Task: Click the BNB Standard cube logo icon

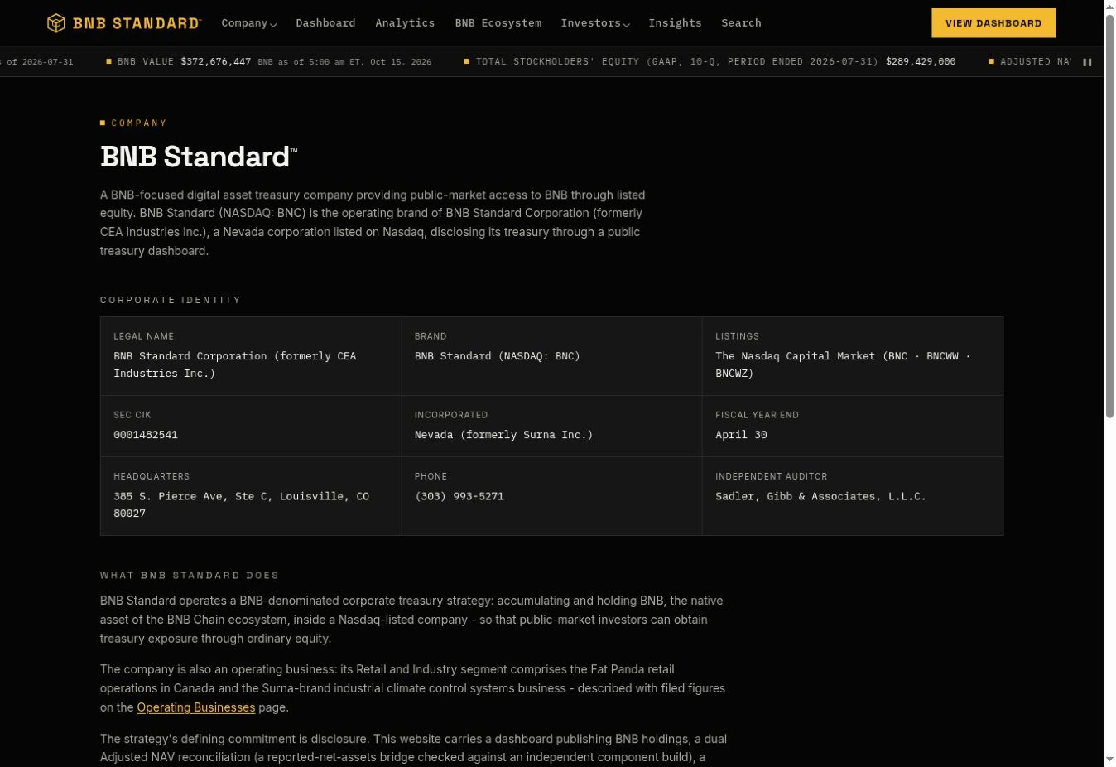Action: tap(55, 23)
